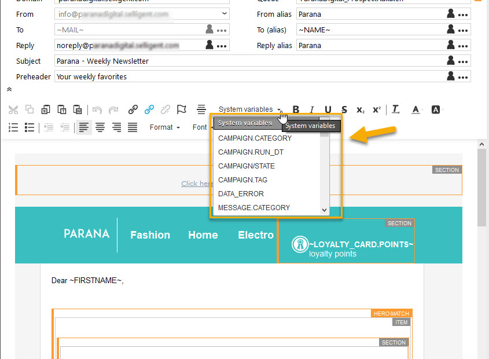Click the subscript button
Image resolution: width=489 pixels, height=359 pixels.
361,109
